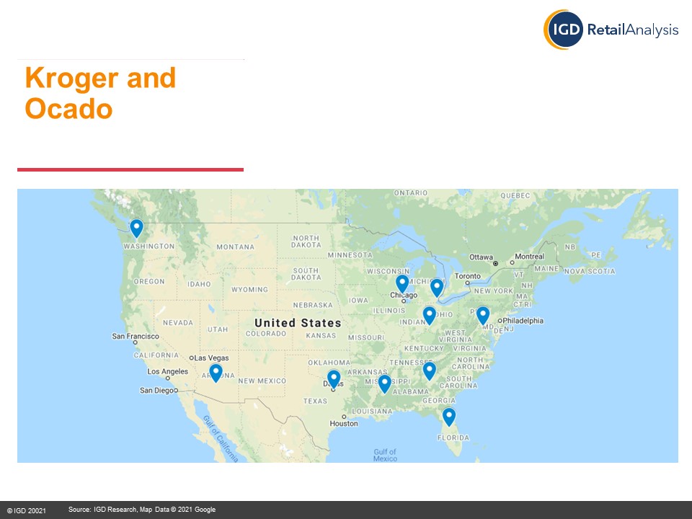The width and height of the screenshot is (692, 519).
Task: Select the map pin in Georgia
Action: coord(430,371)
